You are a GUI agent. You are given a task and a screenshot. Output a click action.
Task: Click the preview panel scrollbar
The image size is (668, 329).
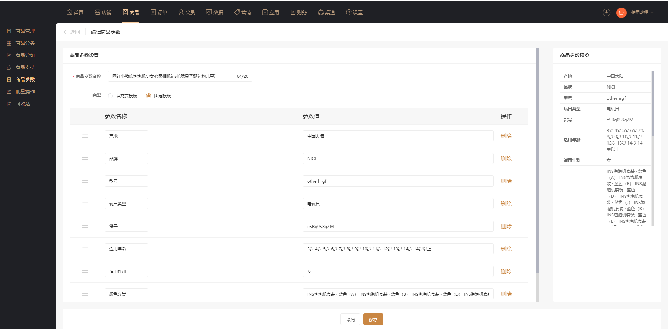653,103
